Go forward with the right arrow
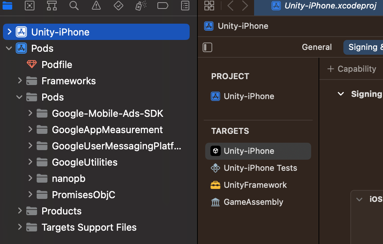383x244 pixels. pos(245,6)
